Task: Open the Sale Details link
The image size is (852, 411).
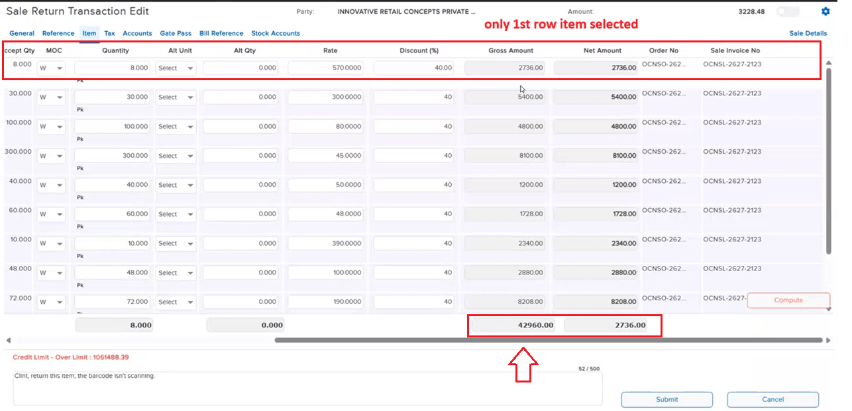Action: (808, 33)
